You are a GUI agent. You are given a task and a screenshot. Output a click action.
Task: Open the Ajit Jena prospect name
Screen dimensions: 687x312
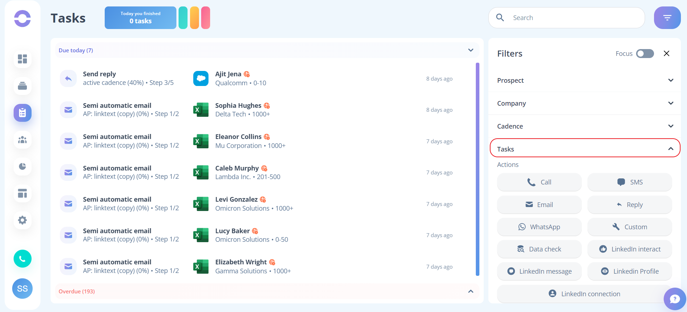pyautogui.click(x=228, y=74)
